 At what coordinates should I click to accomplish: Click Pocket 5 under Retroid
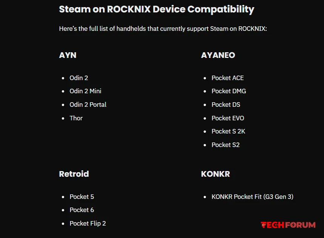coord(82,197)
